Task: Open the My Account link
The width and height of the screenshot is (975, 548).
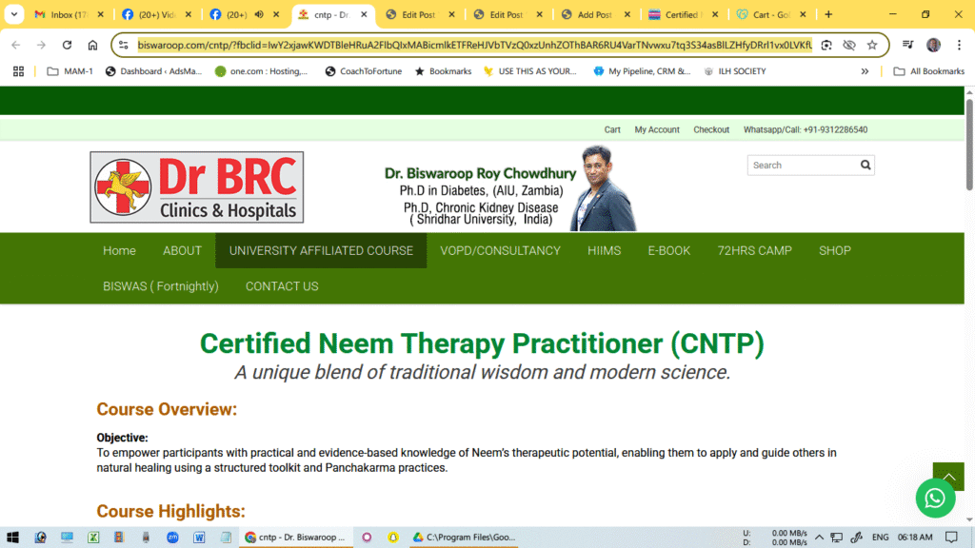Action: click(x=657, y=129)
